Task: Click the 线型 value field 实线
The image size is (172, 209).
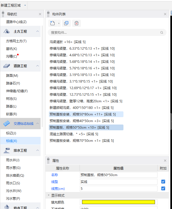Action: click(x=119, y=182)
